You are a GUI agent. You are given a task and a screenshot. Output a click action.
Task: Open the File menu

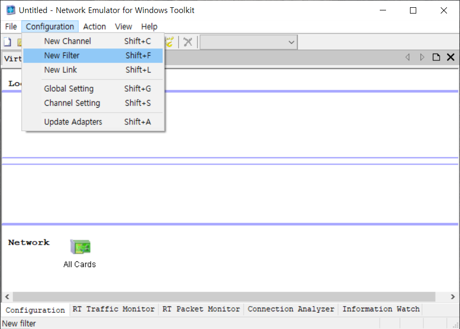(x=11, y=27)
